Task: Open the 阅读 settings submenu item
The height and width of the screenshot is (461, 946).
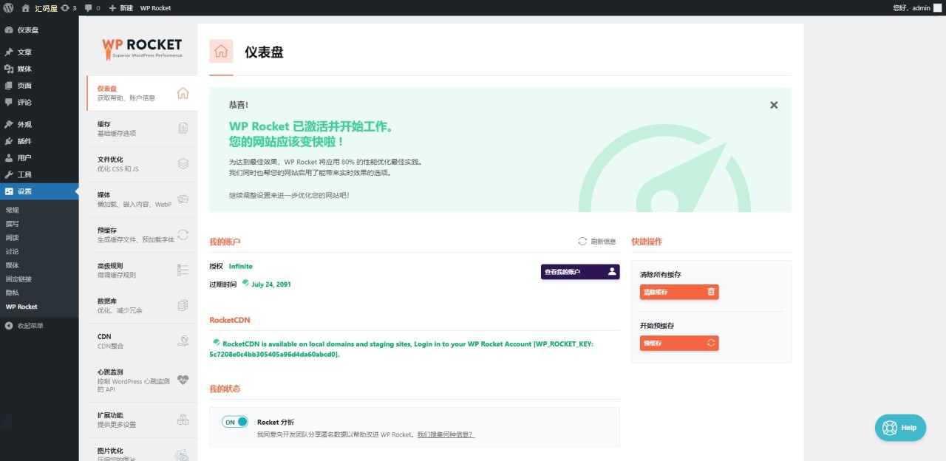Action: [x=13, y=238]
